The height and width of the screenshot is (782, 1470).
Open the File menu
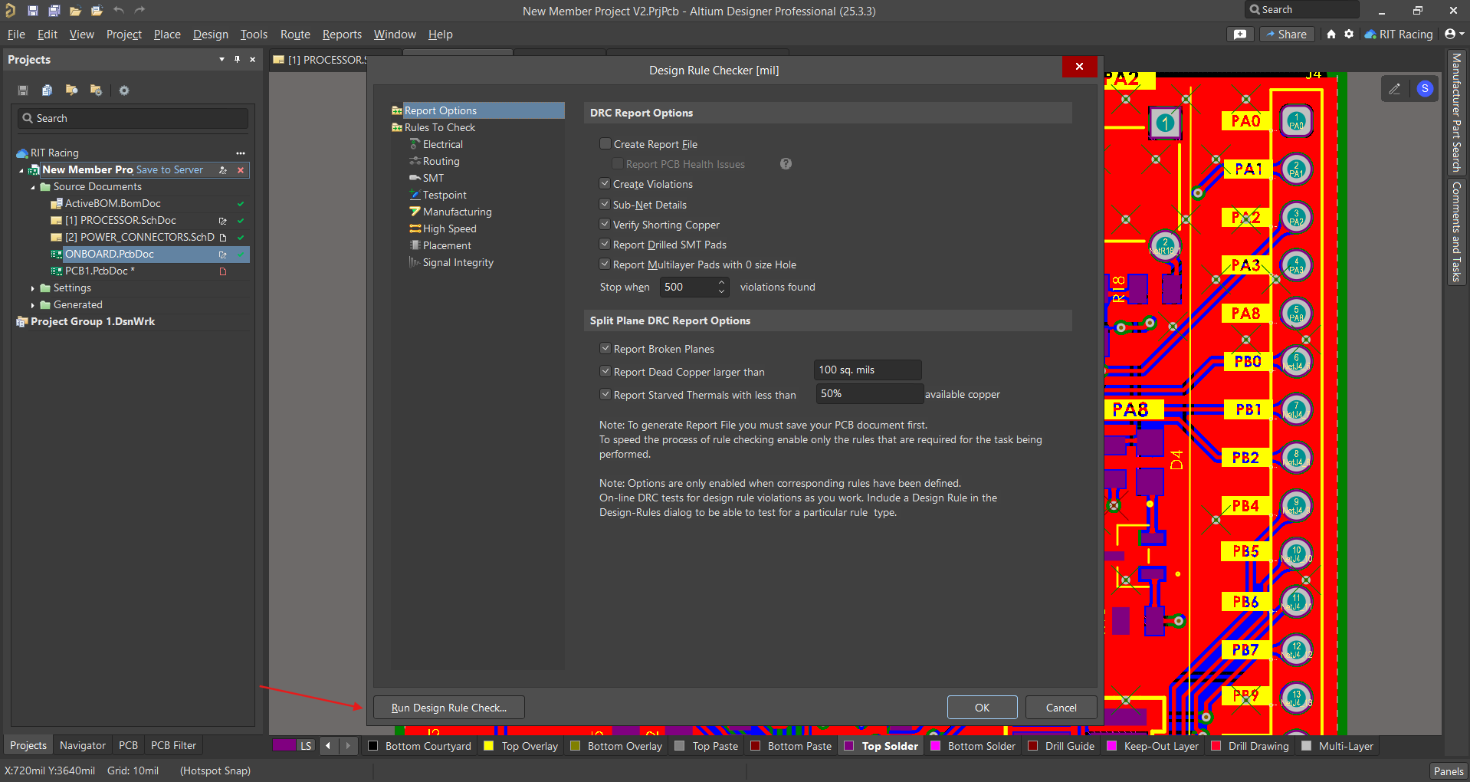[x=16, y=34]
